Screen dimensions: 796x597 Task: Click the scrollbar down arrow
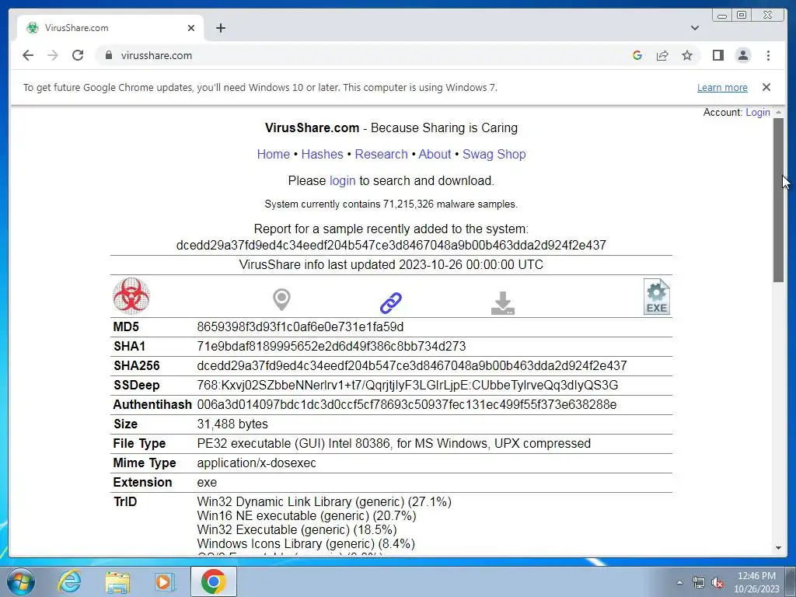coord(778,548)
